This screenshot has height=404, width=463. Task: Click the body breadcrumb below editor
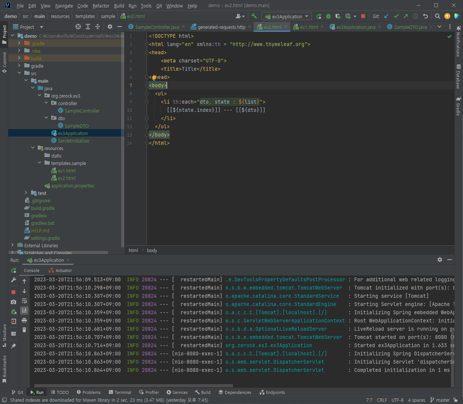pyautogui.click(x=152, y=250)
